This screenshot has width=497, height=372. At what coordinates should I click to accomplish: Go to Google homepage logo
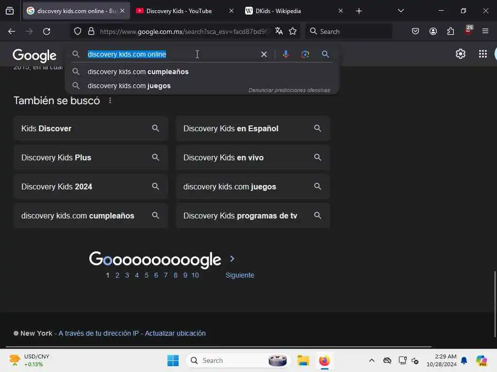[34, 55]
